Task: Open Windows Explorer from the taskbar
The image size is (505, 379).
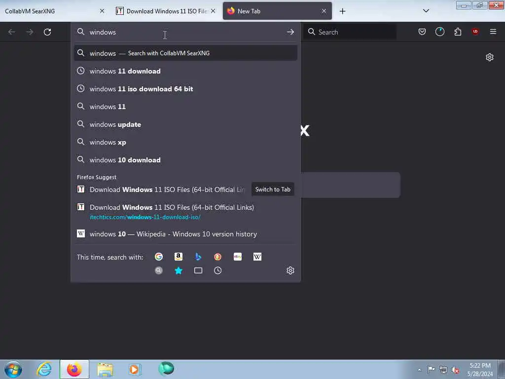Action: point(105,369)
